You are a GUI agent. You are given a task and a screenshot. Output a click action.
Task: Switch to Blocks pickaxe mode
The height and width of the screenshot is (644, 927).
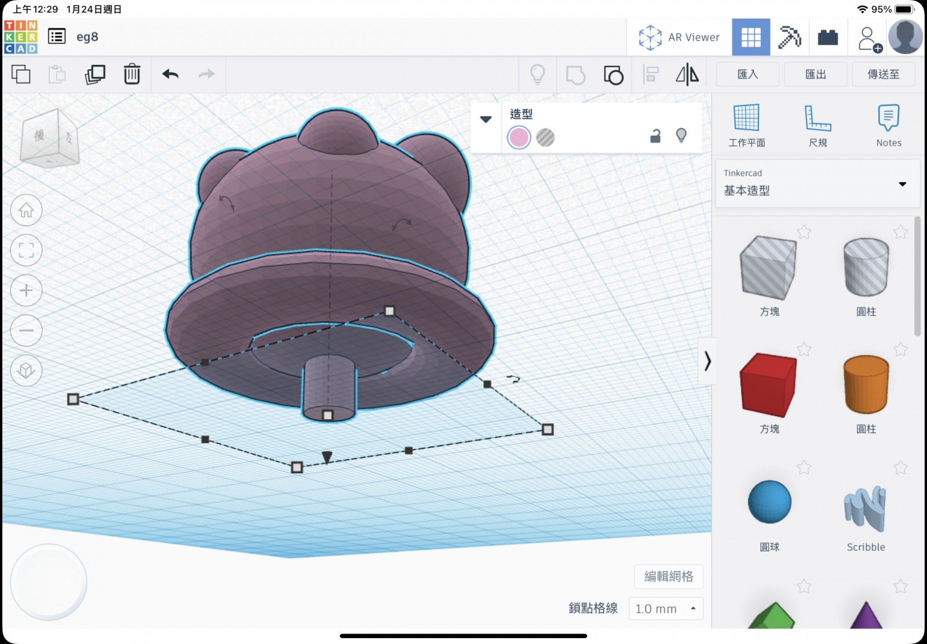click(x=789, y=37)
